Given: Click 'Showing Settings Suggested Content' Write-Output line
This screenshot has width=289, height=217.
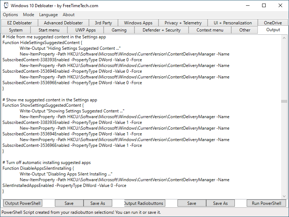Looking at the screenshot, I should (72, 111).
